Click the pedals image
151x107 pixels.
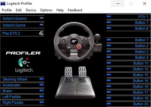75,82
